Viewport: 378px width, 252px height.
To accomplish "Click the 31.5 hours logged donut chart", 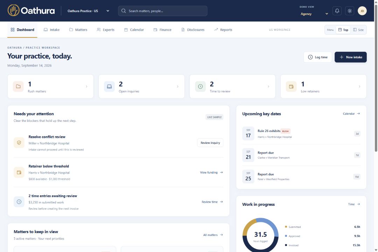I will point(260,235).
